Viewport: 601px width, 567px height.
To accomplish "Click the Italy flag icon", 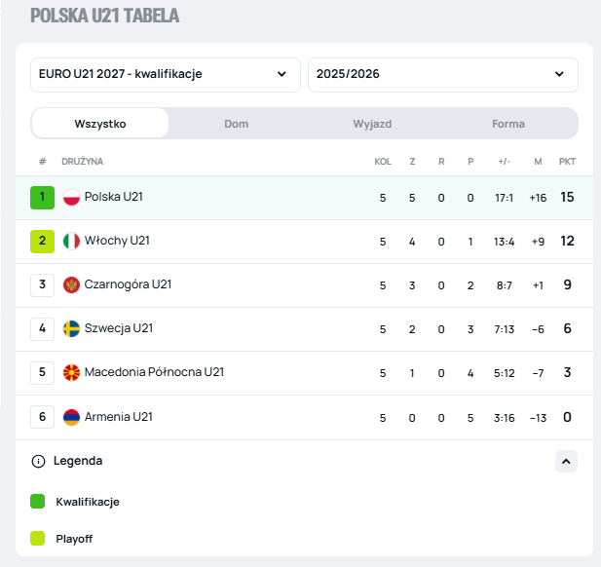I will click(71, 242).
